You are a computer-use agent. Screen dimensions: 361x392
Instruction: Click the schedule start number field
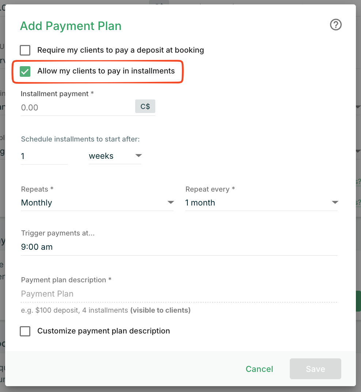click(44, 156)
